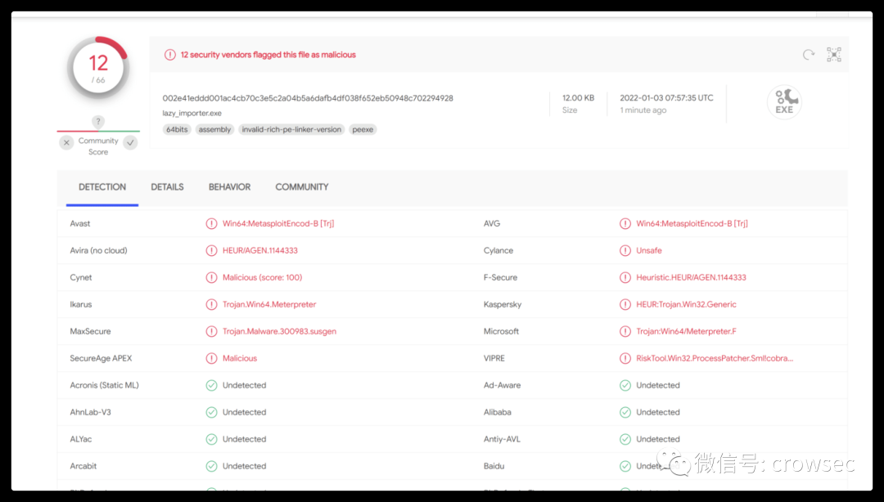Screen dimensions: 884x502
Task: Select the file SHA-256 hash text
Action: pos(308,98)
